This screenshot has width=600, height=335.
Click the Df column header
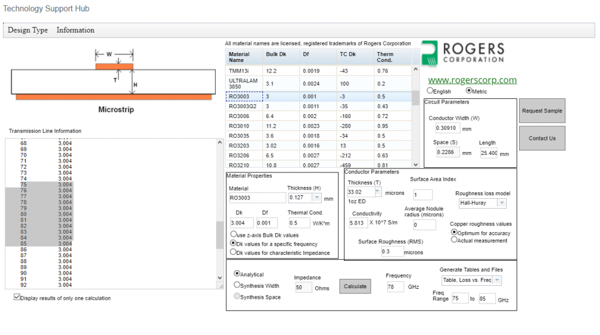click(318, 57)
